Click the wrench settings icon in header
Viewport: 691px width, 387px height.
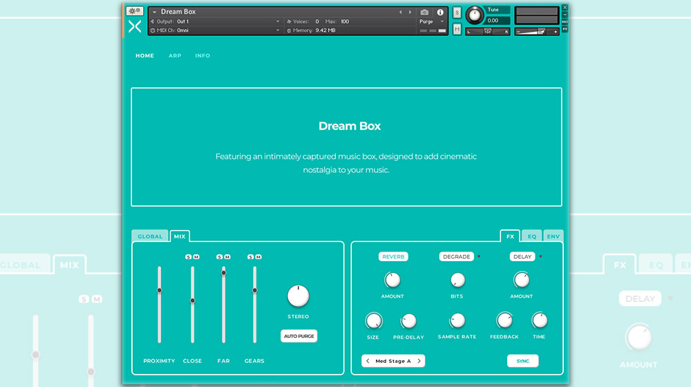(135, 11)
